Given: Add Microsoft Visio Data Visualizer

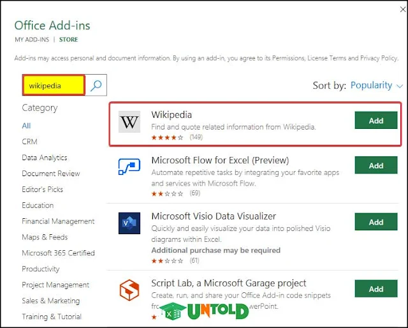Looking at the screenshot, I should click(x=376, y=221).
